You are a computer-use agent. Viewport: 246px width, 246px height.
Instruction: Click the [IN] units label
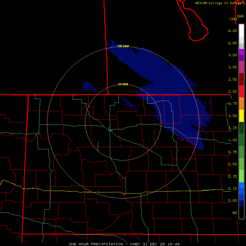point(233,19)
